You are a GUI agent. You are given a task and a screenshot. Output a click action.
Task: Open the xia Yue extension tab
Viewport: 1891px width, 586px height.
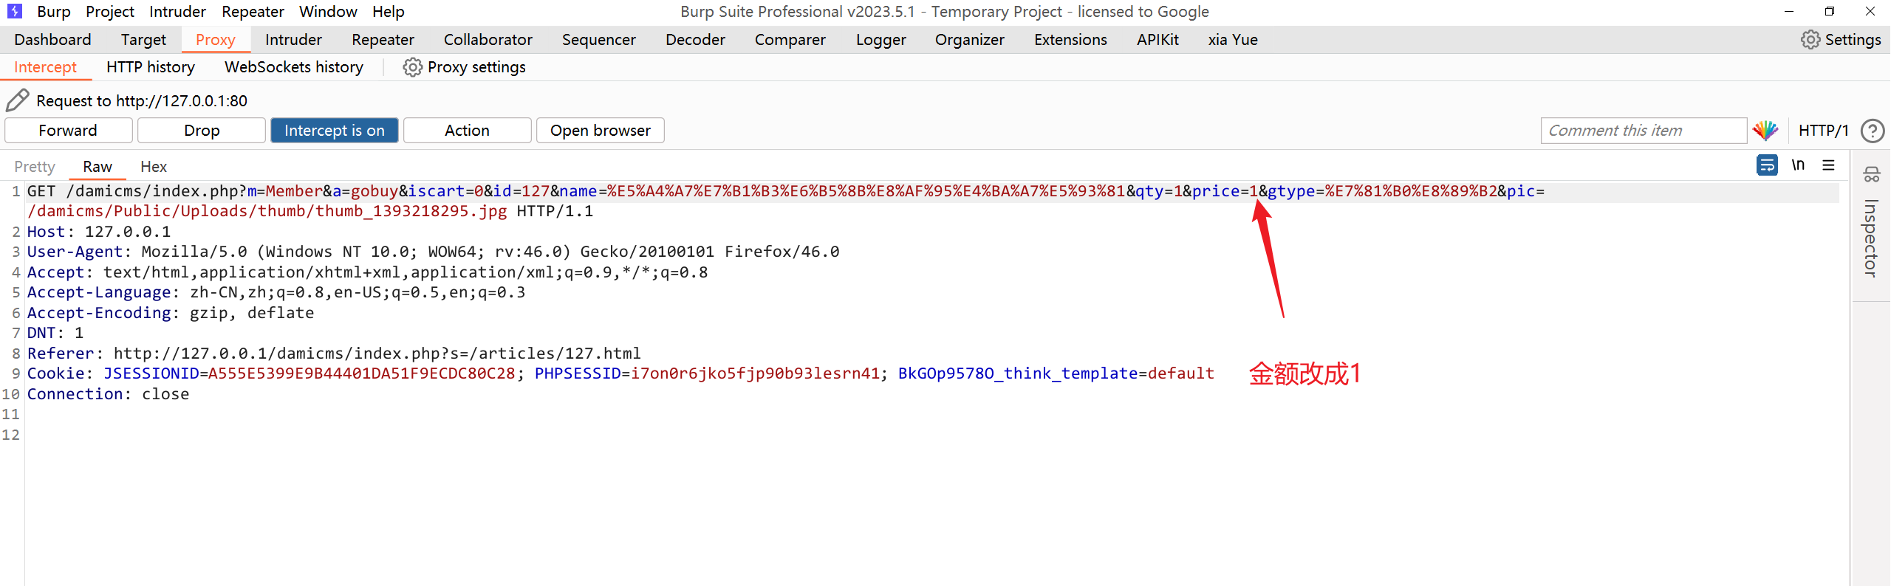click(x=1233, y=40)
